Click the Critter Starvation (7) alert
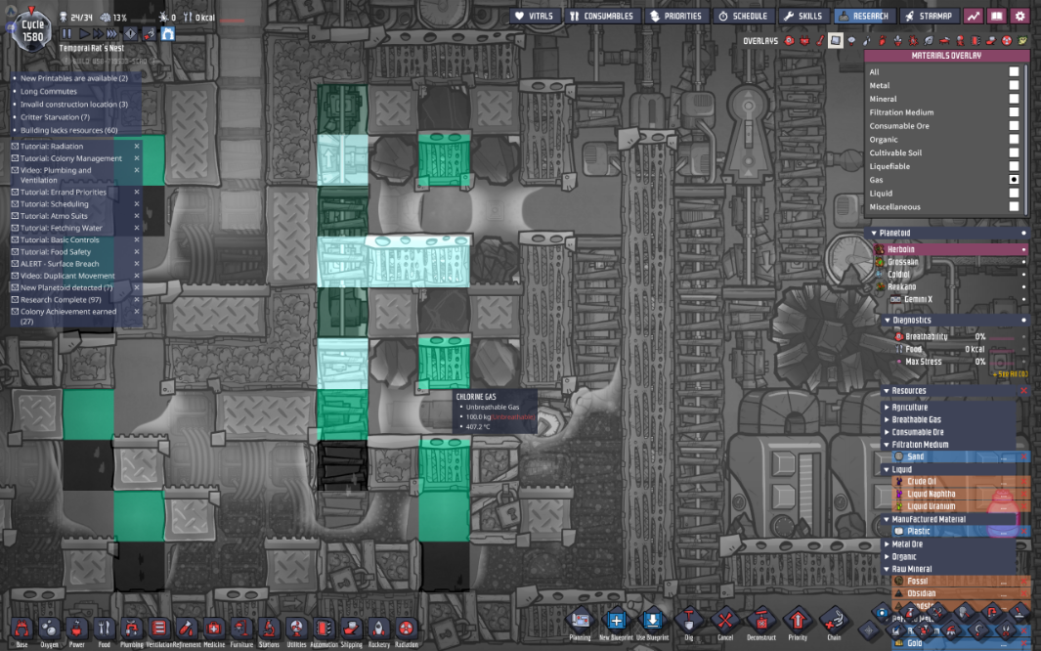1041x651 pixels. coord(55,116)
